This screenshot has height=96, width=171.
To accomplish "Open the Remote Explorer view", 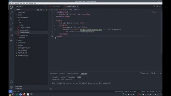I will click(x=11, y=35).
